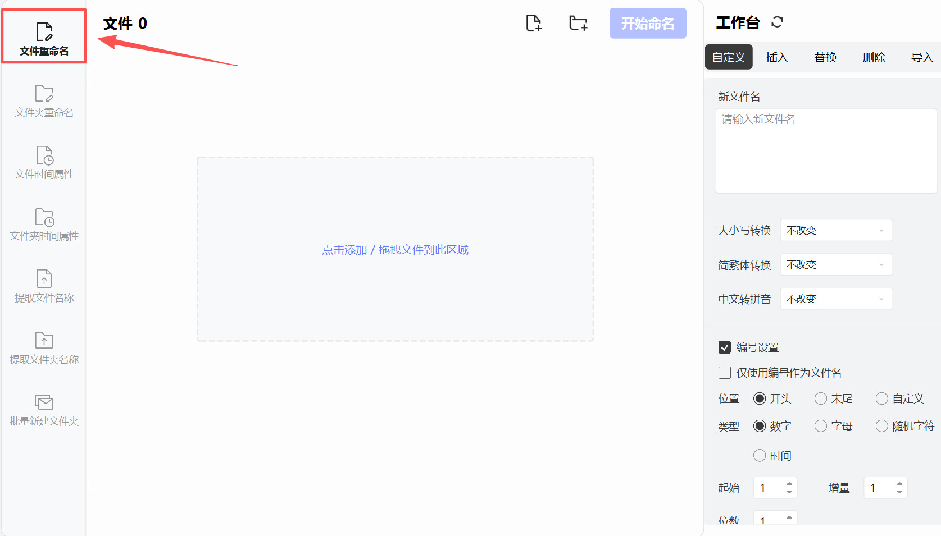Viewport: 941px width, 536px height.
Task: Increase the 增量 value with the up arrow
Action: coord(899,483)
